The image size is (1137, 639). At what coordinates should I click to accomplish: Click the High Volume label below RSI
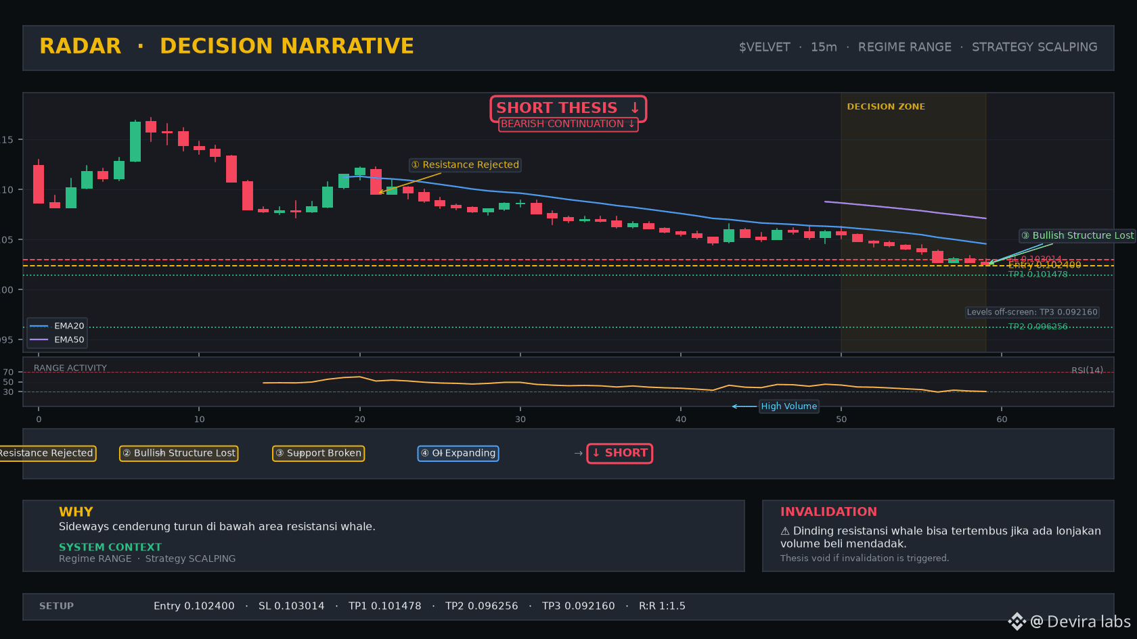[789, 406]
